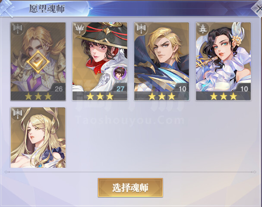The height and width of the screenshot is (207, 262).
Task: Close the 愿望魂师 dialog
Action: (258, 8)
